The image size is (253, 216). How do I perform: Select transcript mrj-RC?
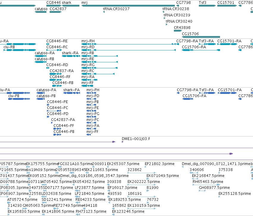coord(98,74)
